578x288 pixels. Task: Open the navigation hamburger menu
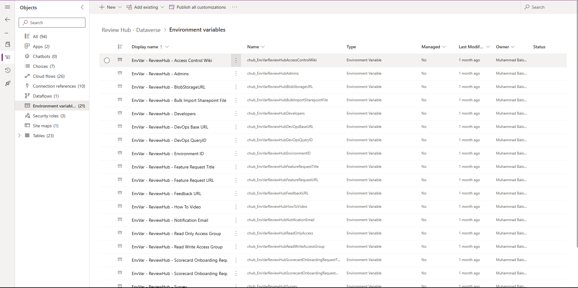7,7
